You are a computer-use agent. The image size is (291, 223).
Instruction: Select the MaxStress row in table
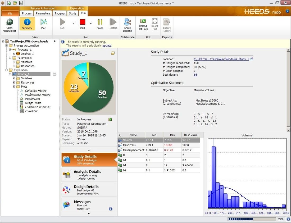[x=129, y=145]
